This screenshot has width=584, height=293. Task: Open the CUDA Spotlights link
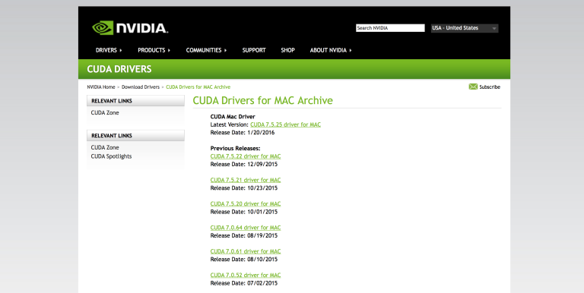click(111, 156)
